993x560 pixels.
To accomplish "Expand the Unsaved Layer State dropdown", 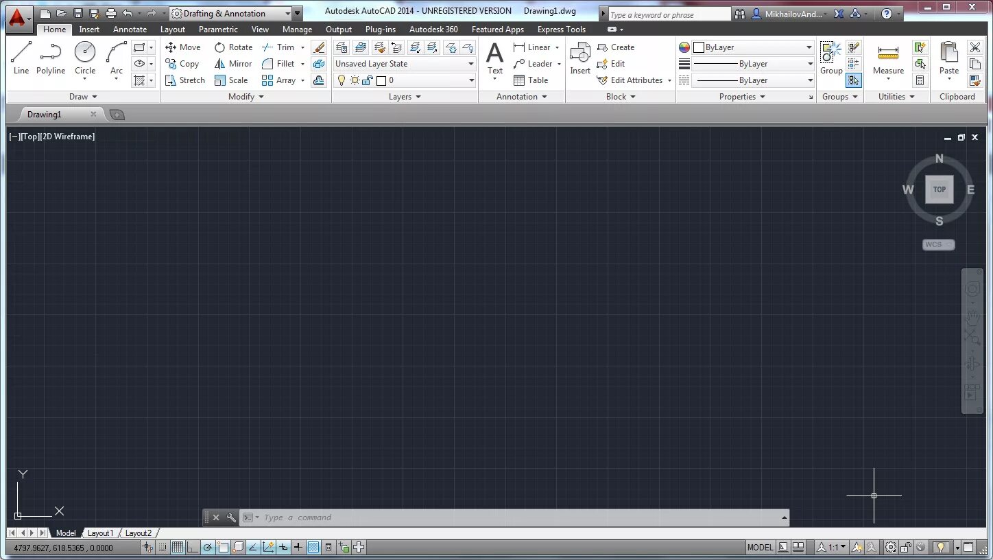I will 405,64.
